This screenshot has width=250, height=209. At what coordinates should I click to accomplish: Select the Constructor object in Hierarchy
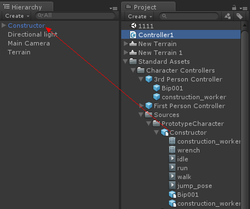point(27,26)
